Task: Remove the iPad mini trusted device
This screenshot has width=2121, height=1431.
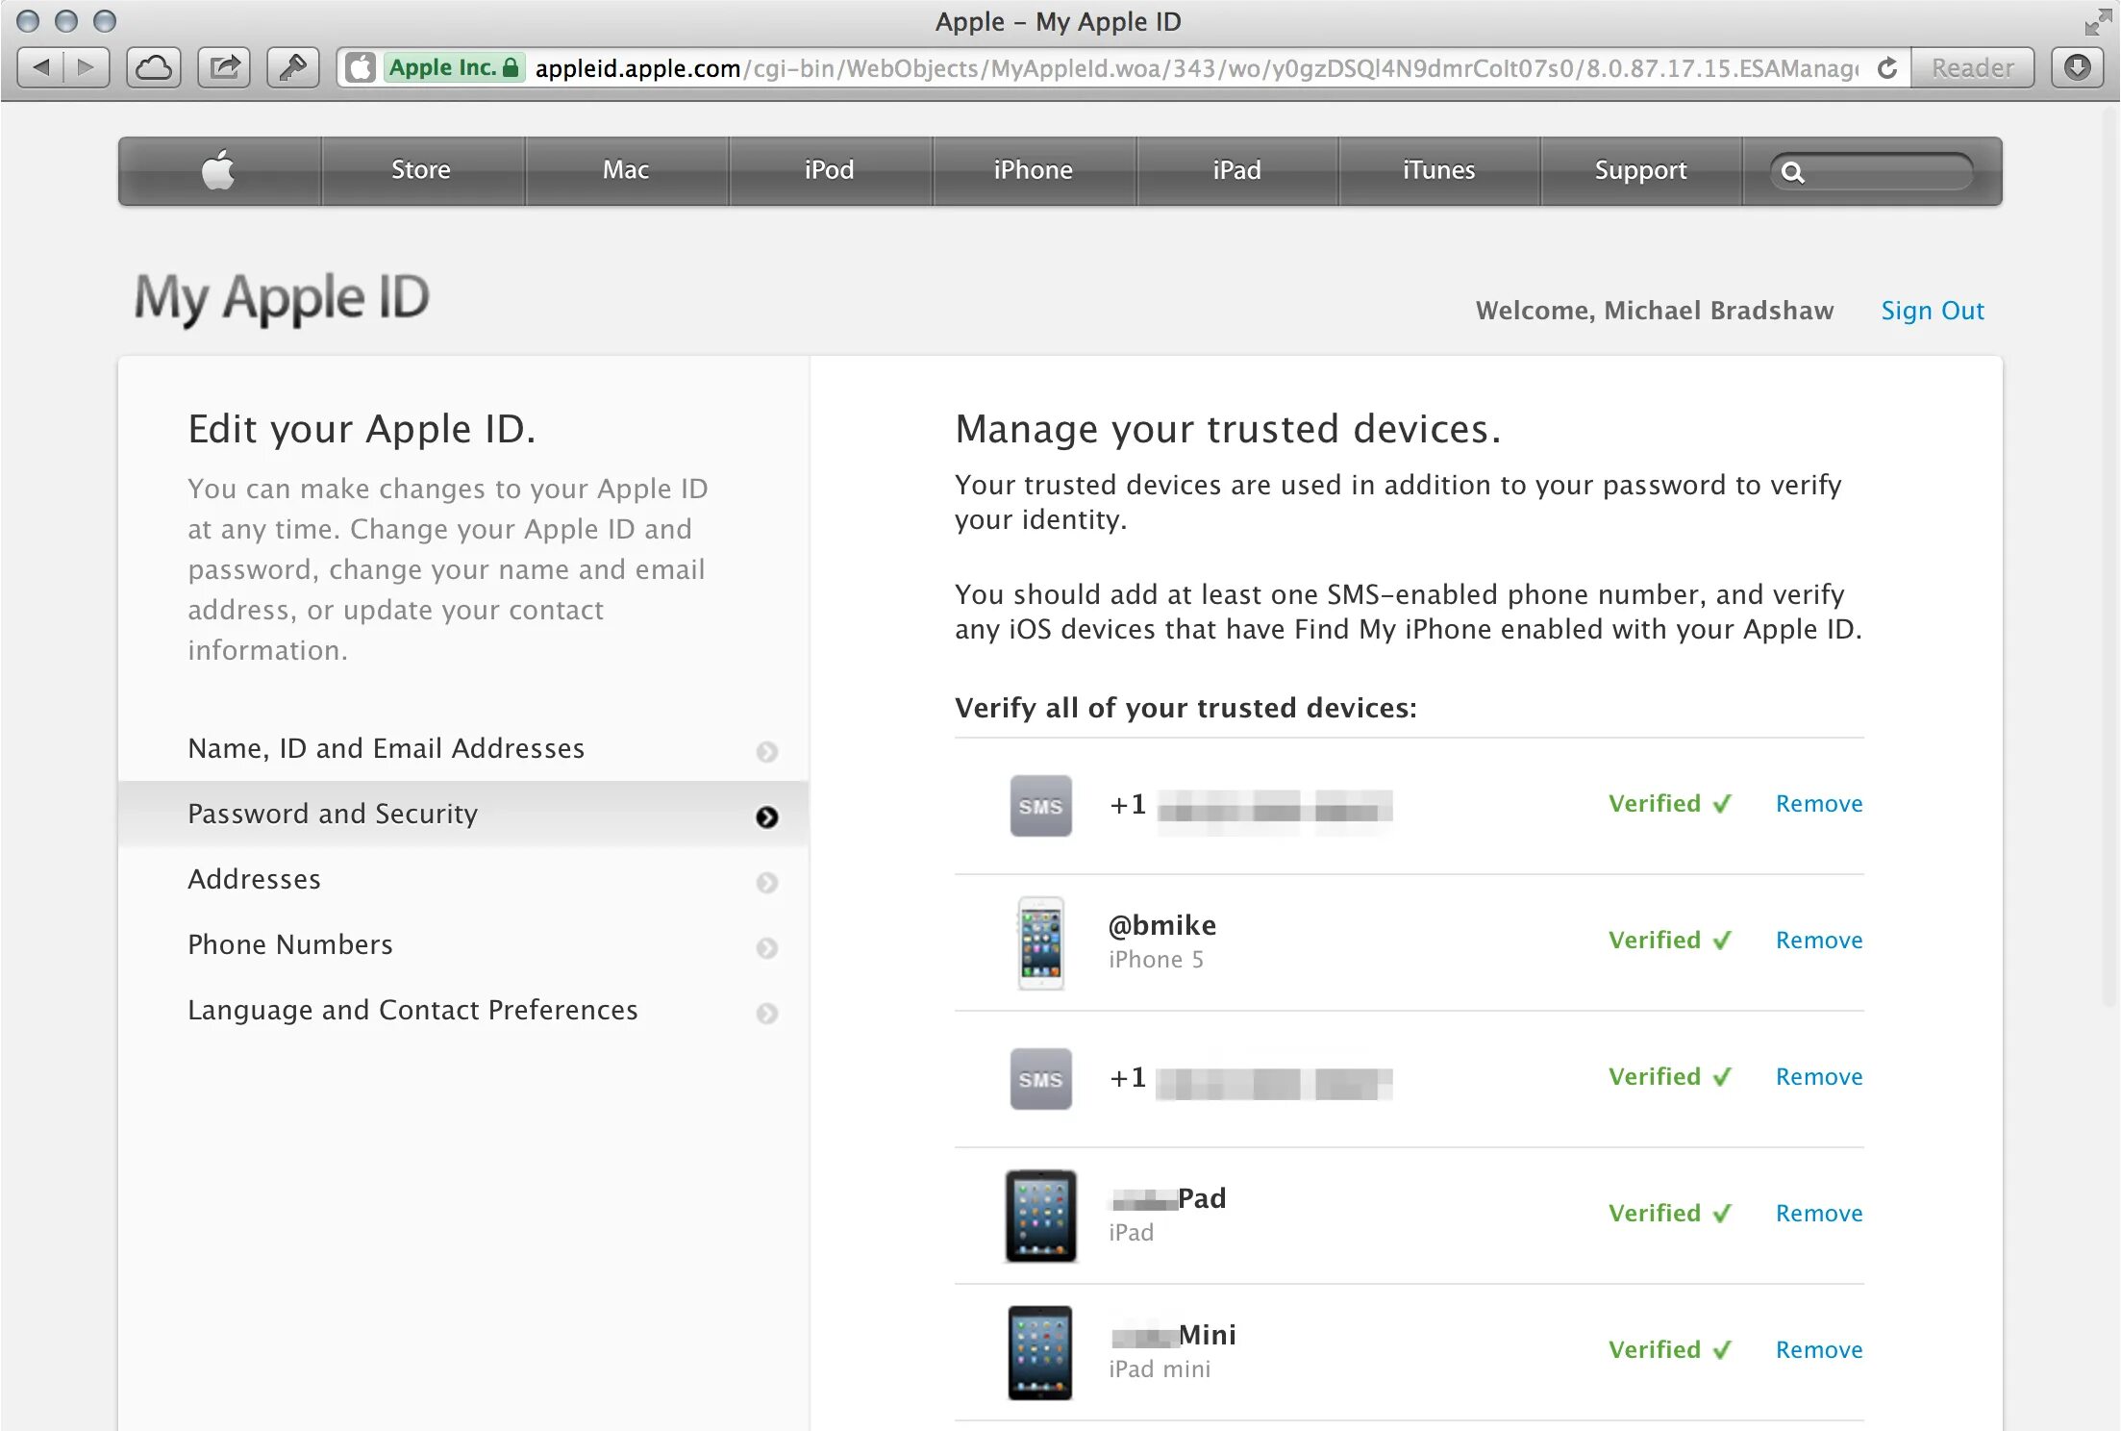Action: (x=1819, y=1349)
